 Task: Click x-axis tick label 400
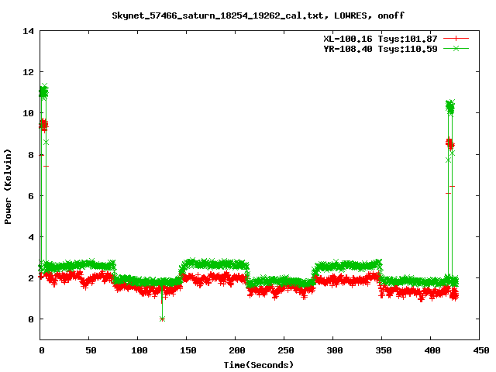[432, 350]
